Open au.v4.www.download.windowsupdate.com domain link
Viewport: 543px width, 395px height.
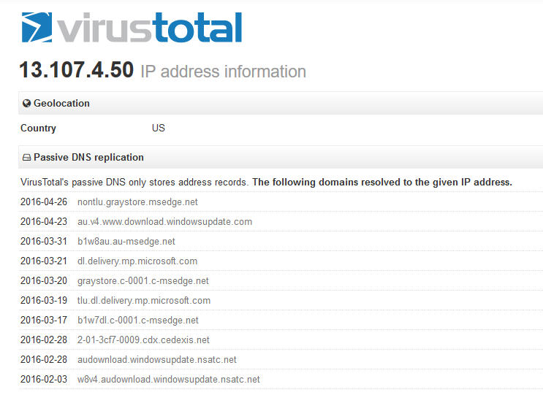point(164,222)
